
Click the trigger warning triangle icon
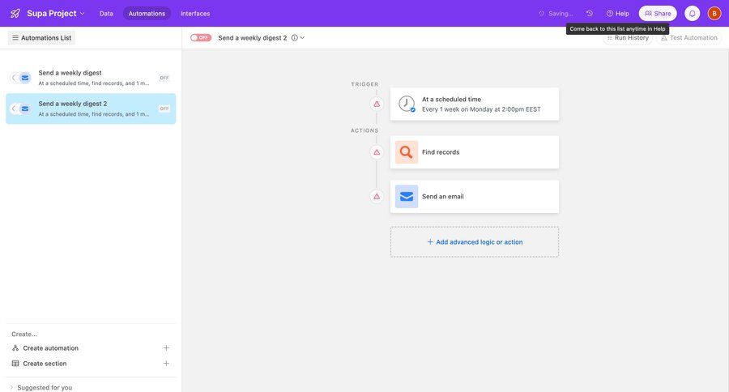(x=377, y=104)
